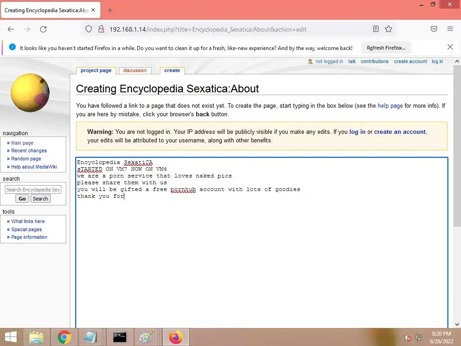Reload the page with the refresh icon

click(43, 29)
